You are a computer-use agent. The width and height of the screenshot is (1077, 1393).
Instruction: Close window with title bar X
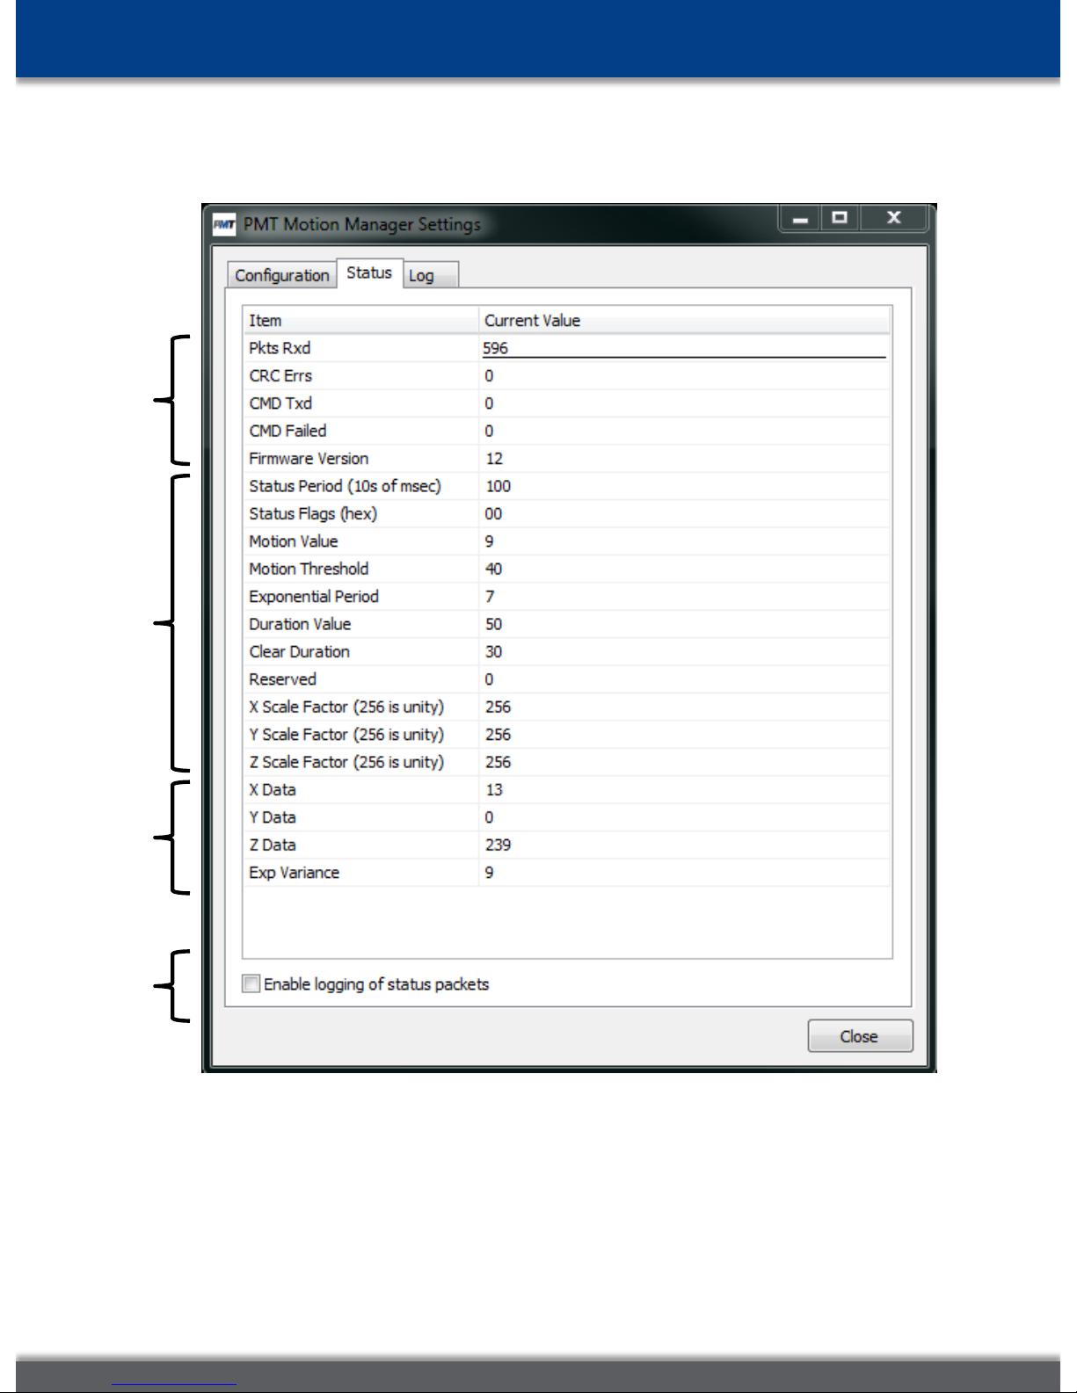(x=893, y=218)
